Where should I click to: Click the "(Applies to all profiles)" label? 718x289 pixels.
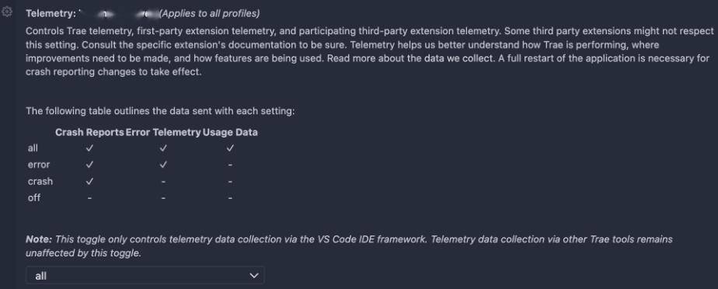pos(210,14)
